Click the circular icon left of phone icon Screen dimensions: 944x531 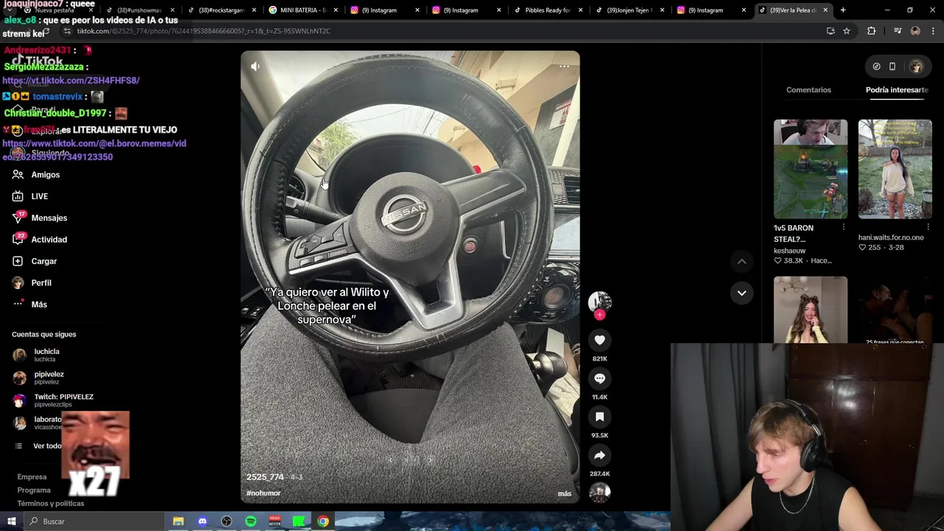point(876,66)
